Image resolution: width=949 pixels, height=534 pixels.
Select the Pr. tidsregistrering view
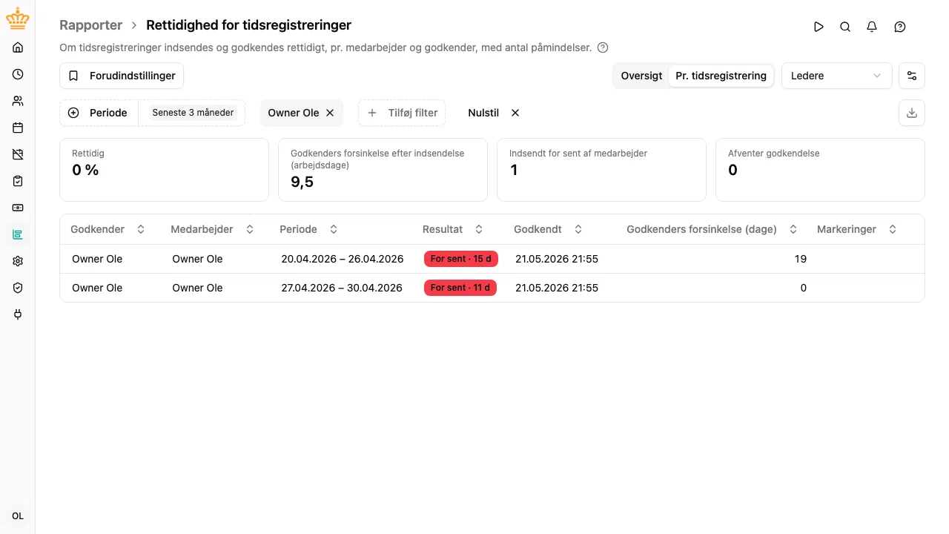(x=721, y=76)
